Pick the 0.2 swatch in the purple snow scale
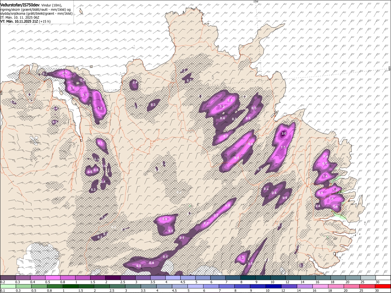Viewport: 391px width, 293px height. [x=8, y=278]
